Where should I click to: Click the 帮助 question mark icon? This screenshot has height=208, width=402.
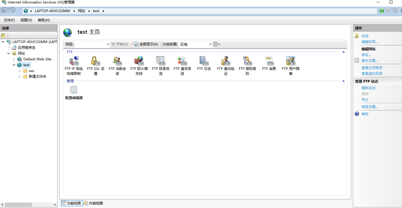click(357, 114)
